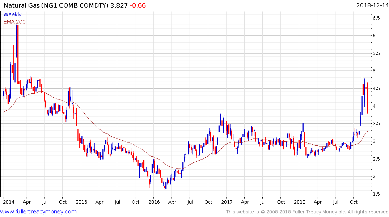This screenshot has width=389, height=217.
Task: Select the 2018 year marker on x-axis
Action: coord(299,202)
